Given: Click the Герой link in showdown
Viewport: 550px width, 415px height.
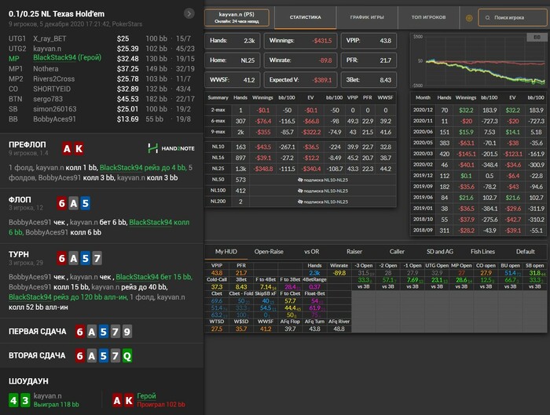Looking at the screenshot, I should tap(146, 395).
